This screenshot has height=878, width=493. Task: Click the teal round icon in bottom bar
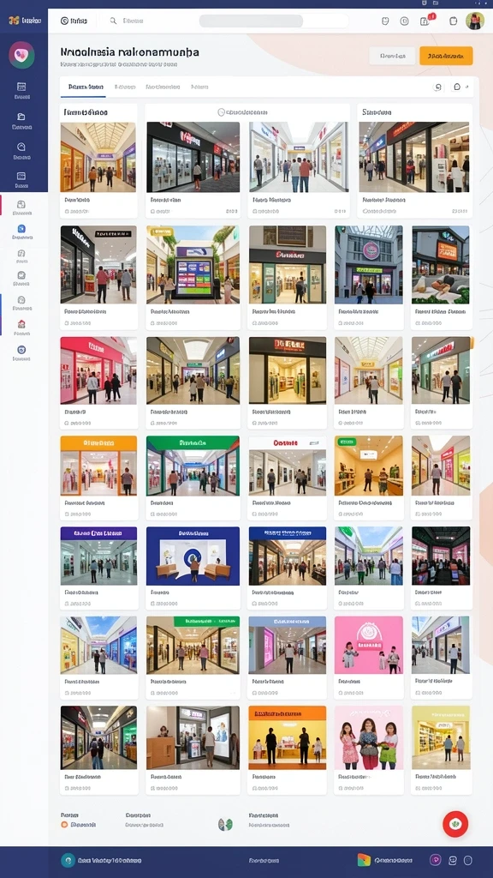click(68, 861)
